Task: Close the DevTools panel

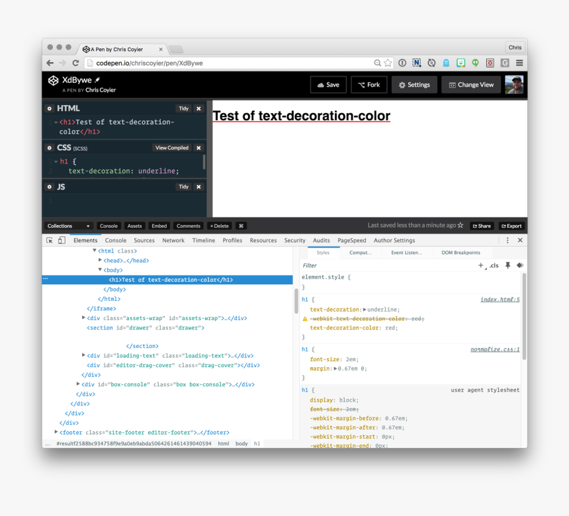Action: 520,240
